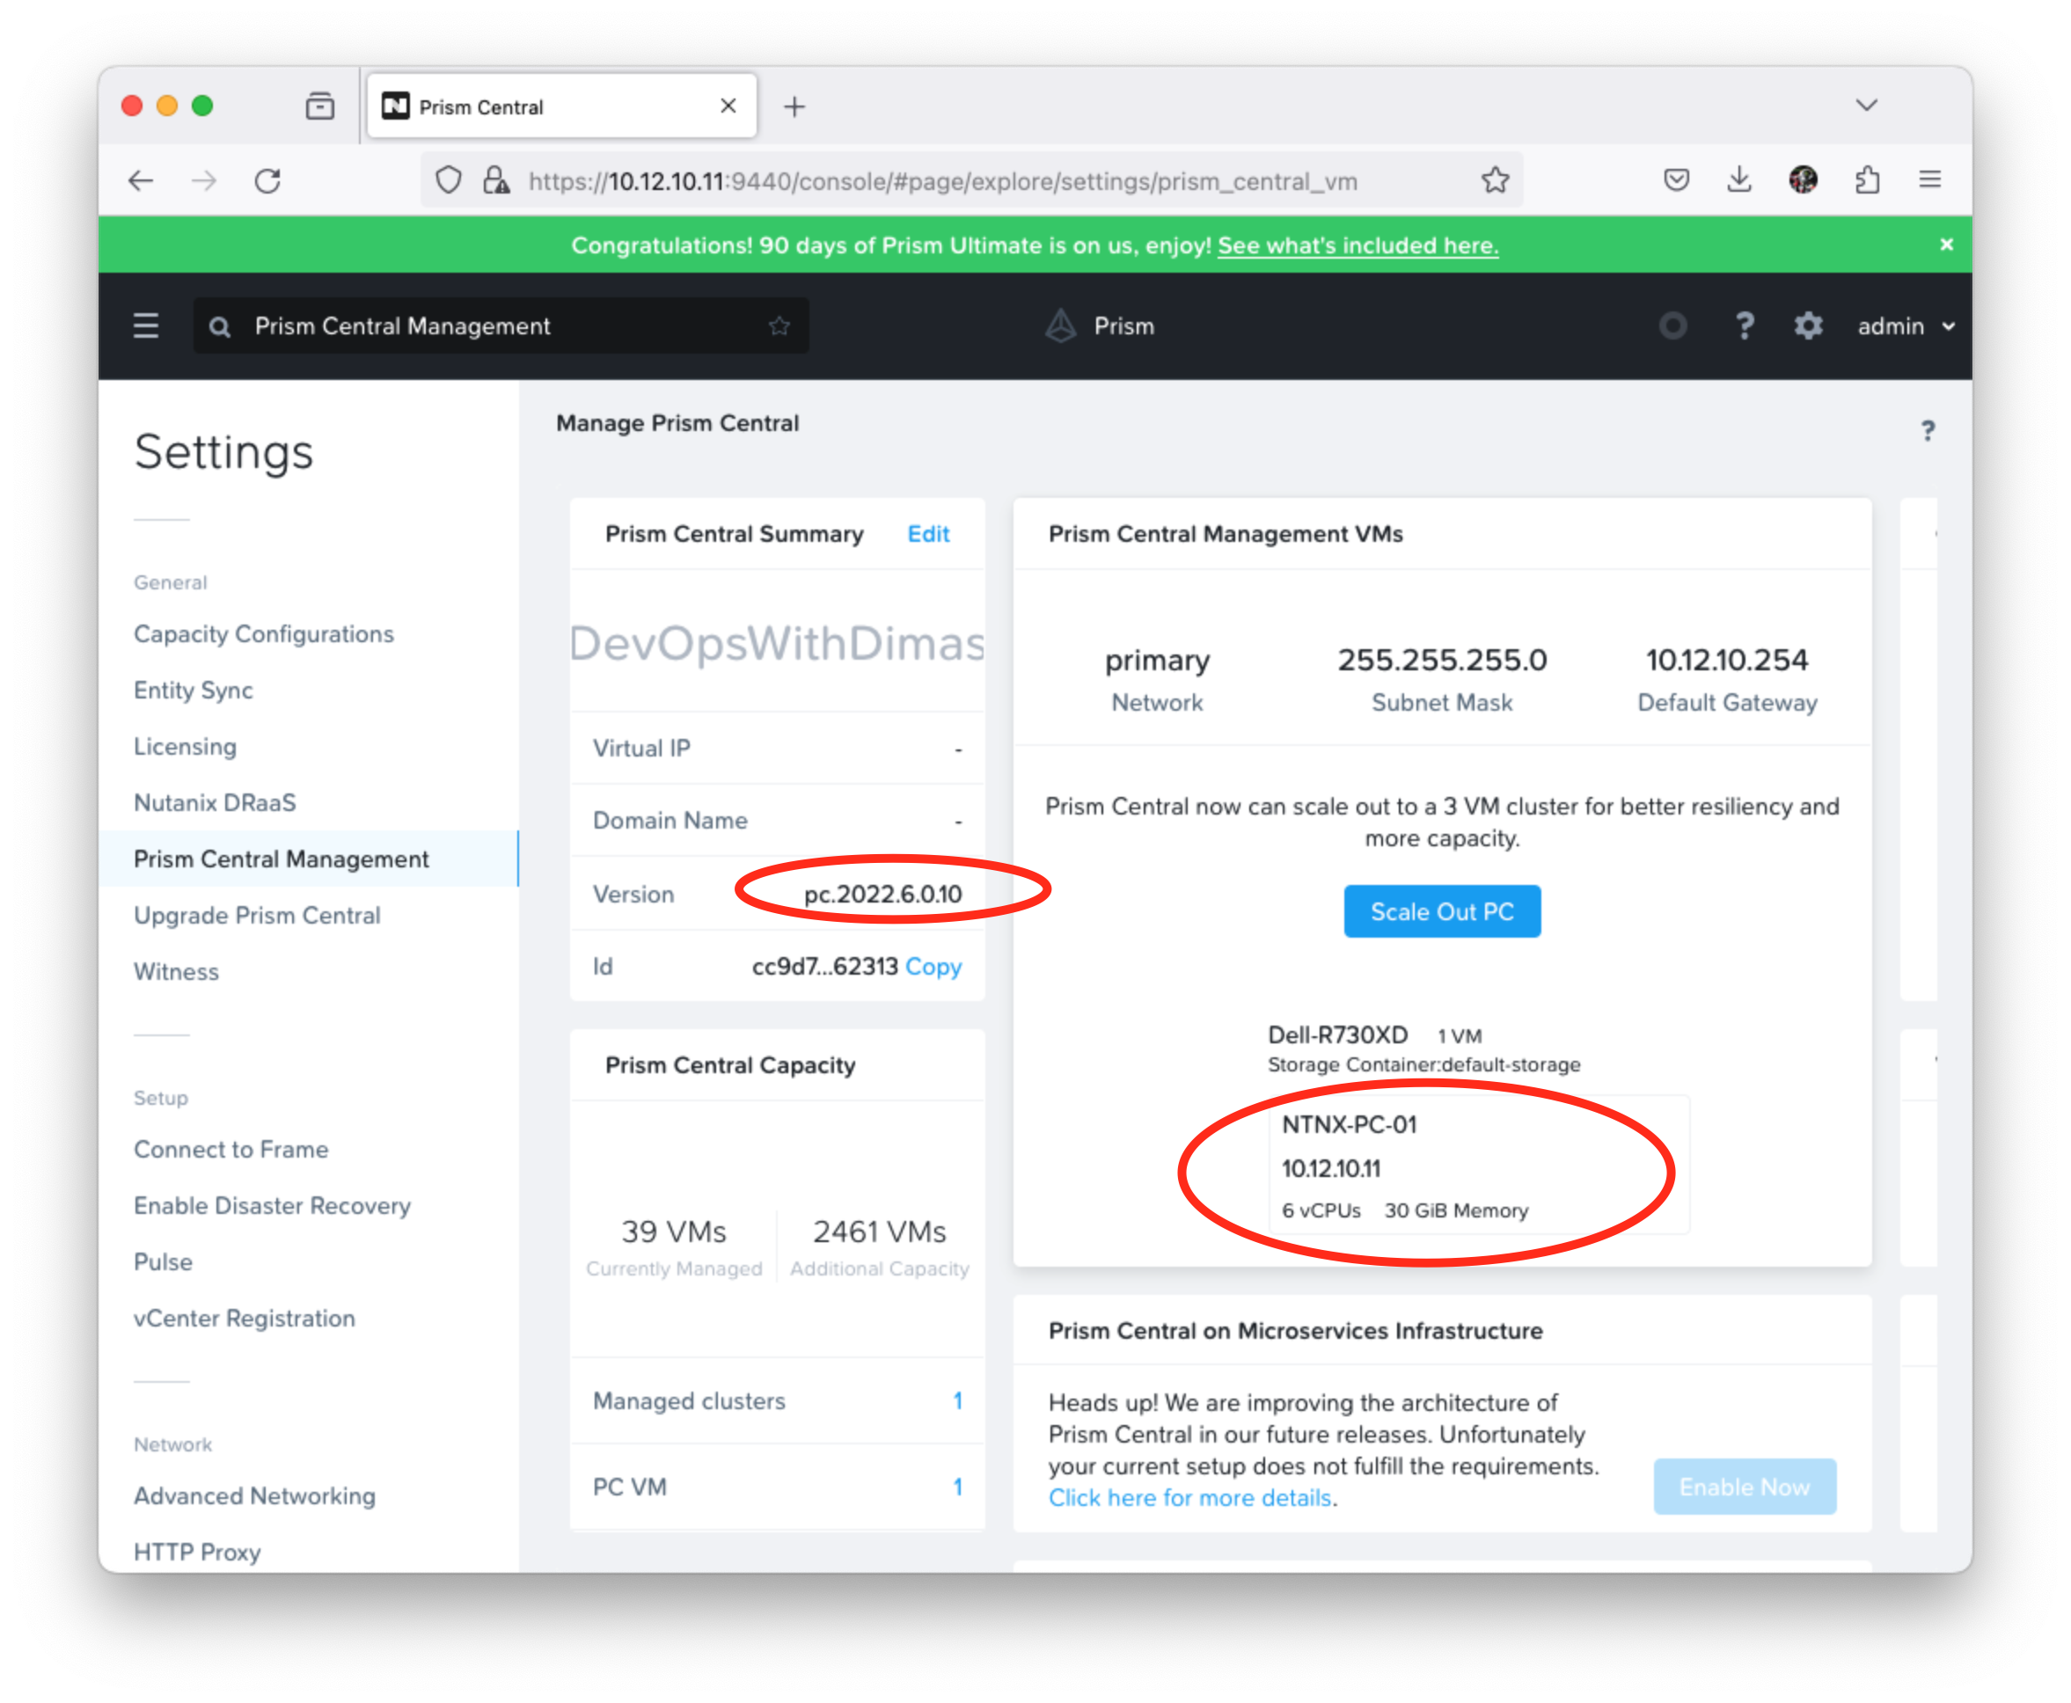
Task: Open the Prism hamburger menu
Action: (145, 325)
